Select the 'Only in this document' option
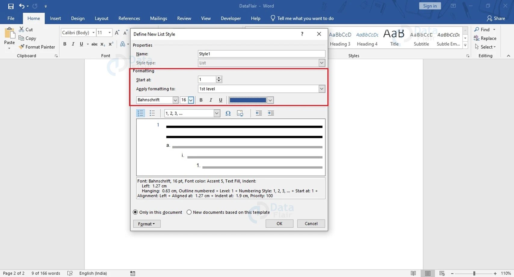 click(x=135, y=212)
